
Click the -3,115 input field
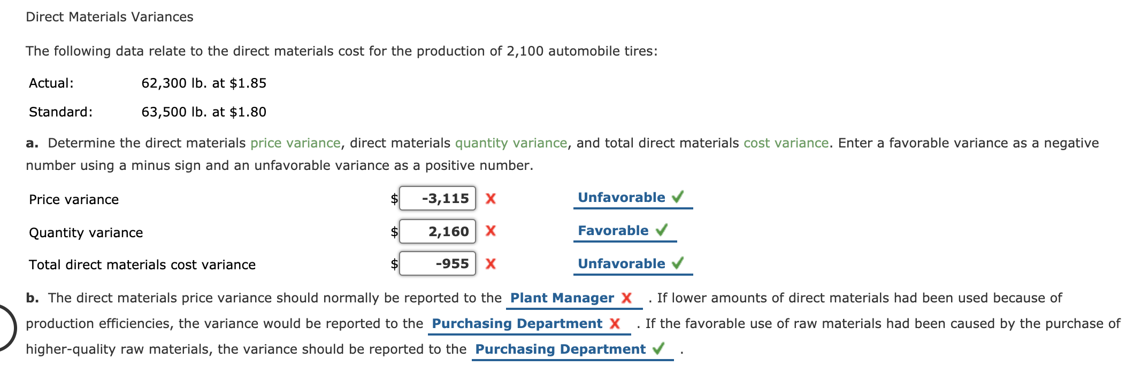coord(438,198)
